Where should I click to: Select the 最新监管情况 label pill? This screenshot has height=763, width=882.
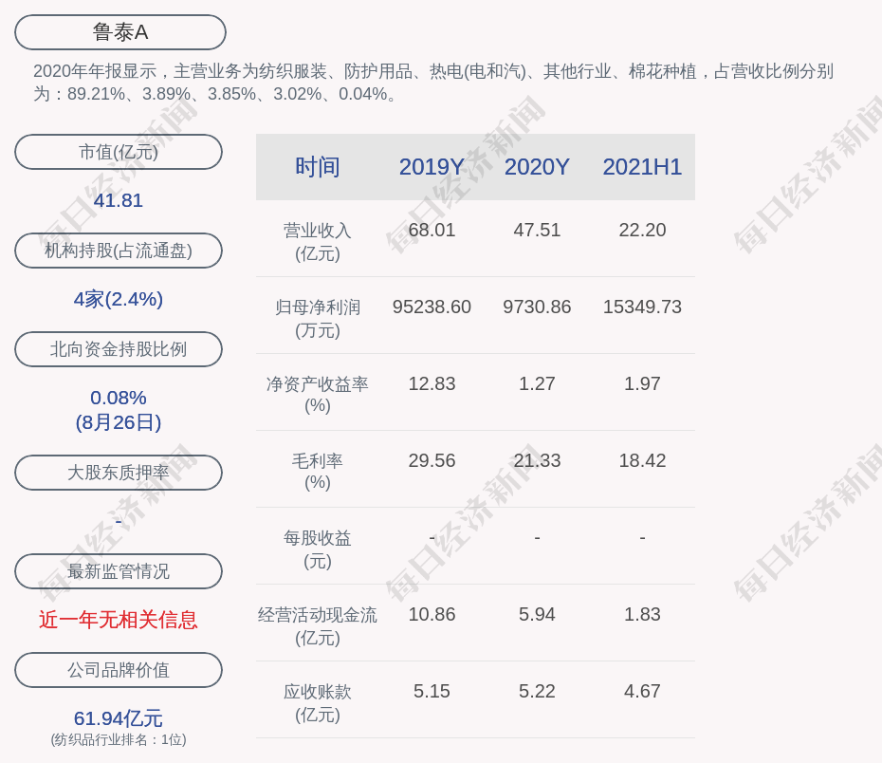coord(119,571)
